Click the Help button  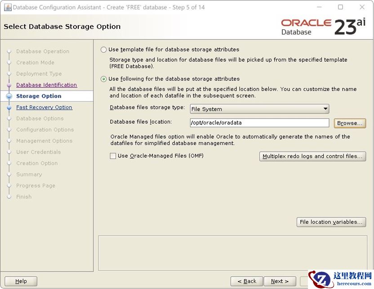coord(21,281)
